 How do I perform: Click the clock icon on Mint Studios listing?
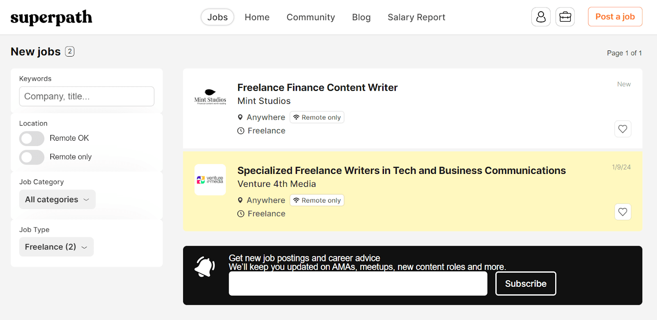(241, 131)
